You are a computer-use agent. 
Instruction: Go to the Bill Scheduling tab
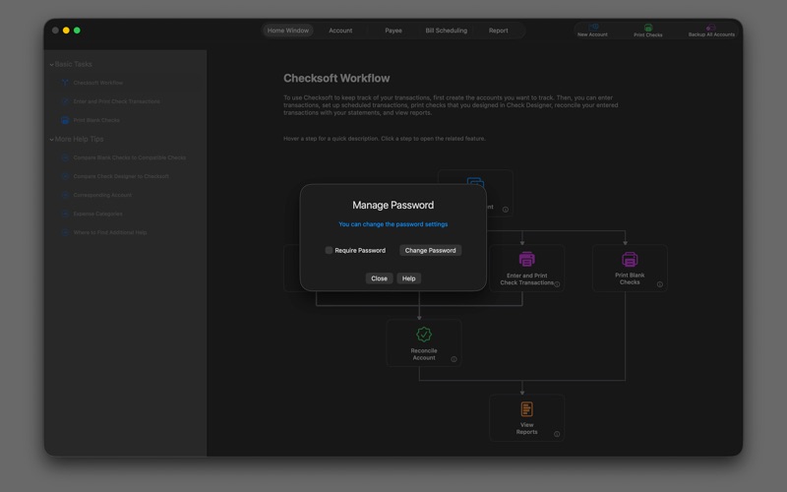(447, 31)
